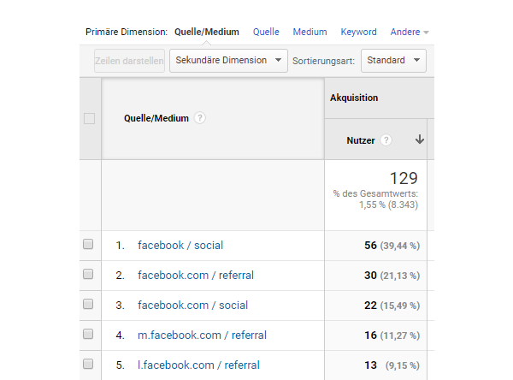Open the facebook.com / social link
This screenshot has height=380, width=513.
[x=192, y=306]
